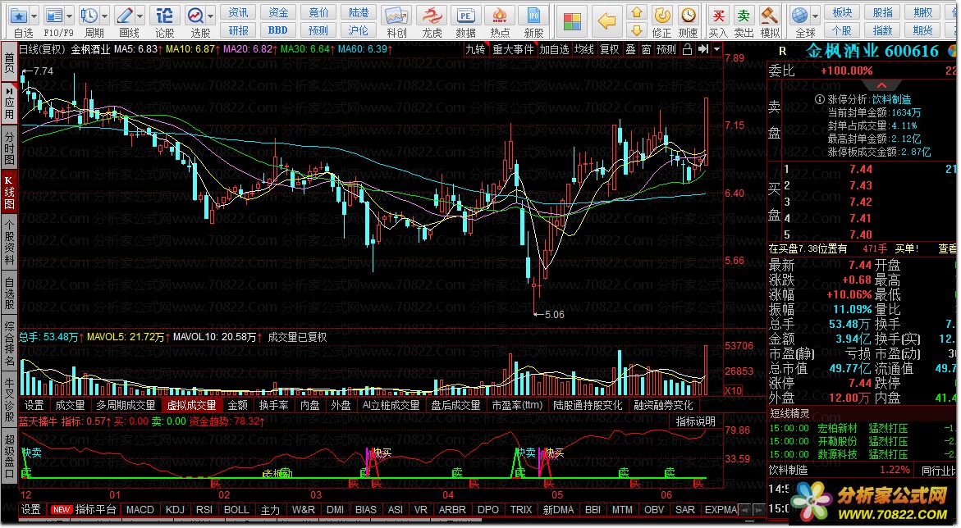This screenshot has height=528, width=961.
Task: Toggle the 预测 forecast option on chart toolbar
Action: 666,49
